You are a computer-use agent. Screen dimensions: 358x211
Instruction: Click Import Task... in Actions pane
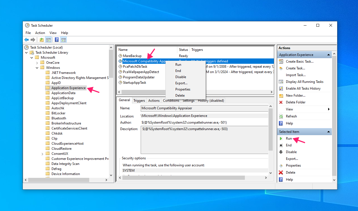click(x=295, y=75)
